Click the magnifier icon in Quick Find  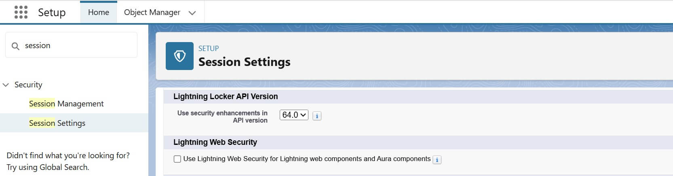pos(15,46)
